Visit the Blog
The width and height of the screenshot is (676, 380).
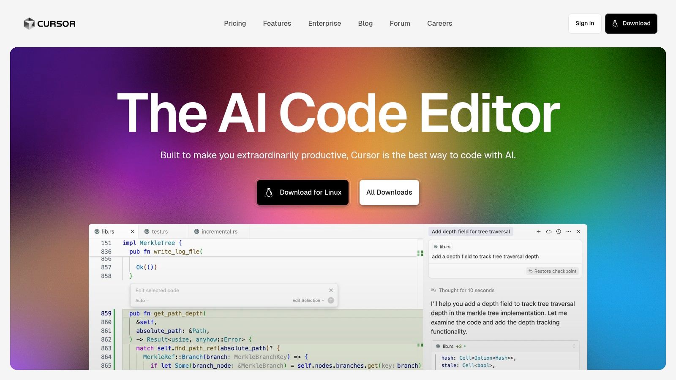[365, 24]
